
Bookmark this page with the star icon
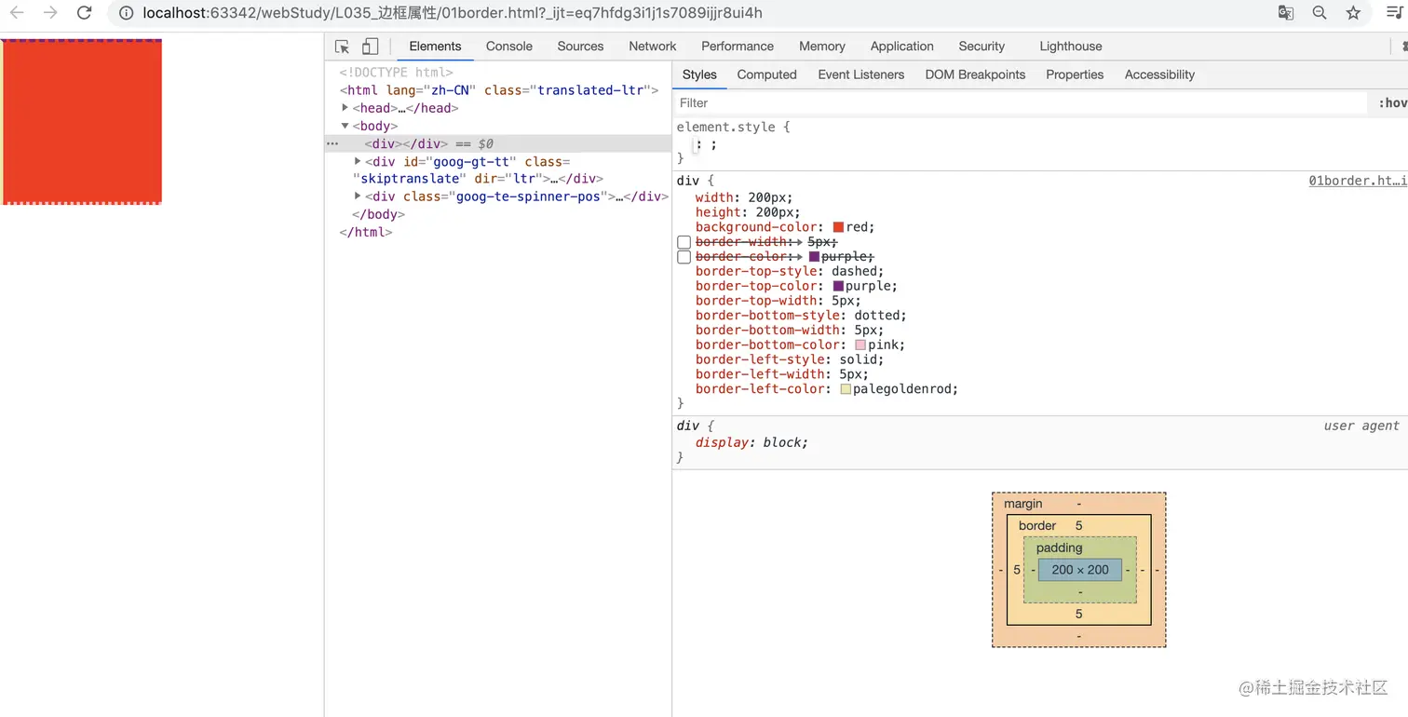click(1353, 13)
